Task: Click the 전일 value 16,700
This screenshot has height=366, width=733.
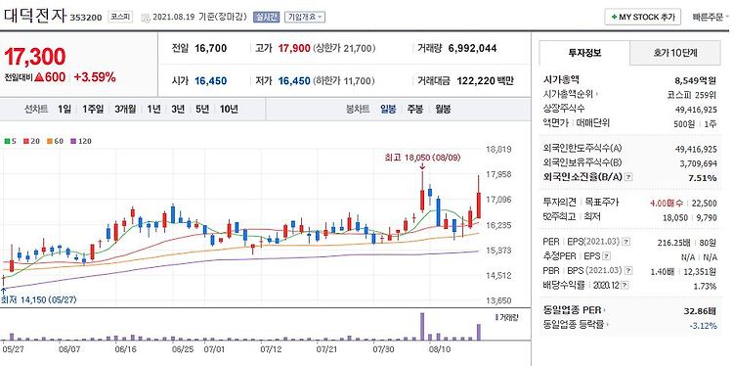Action: 211,48
